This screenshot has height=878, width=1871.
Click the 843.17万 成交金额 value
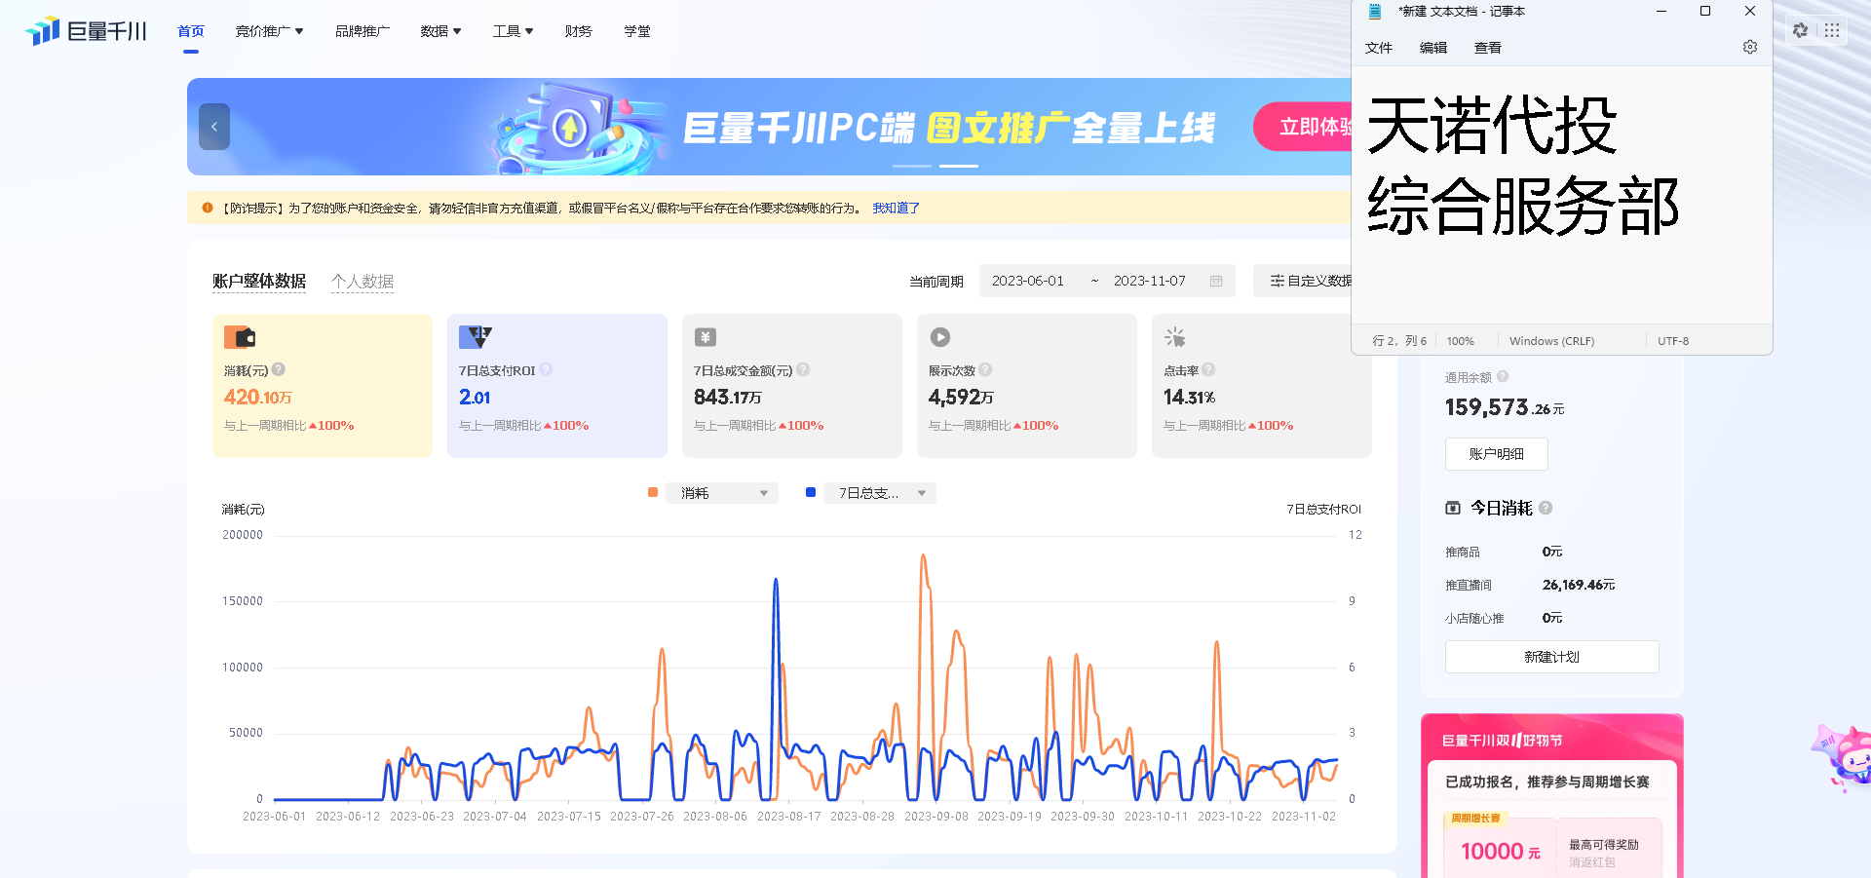tap(728, 397)
